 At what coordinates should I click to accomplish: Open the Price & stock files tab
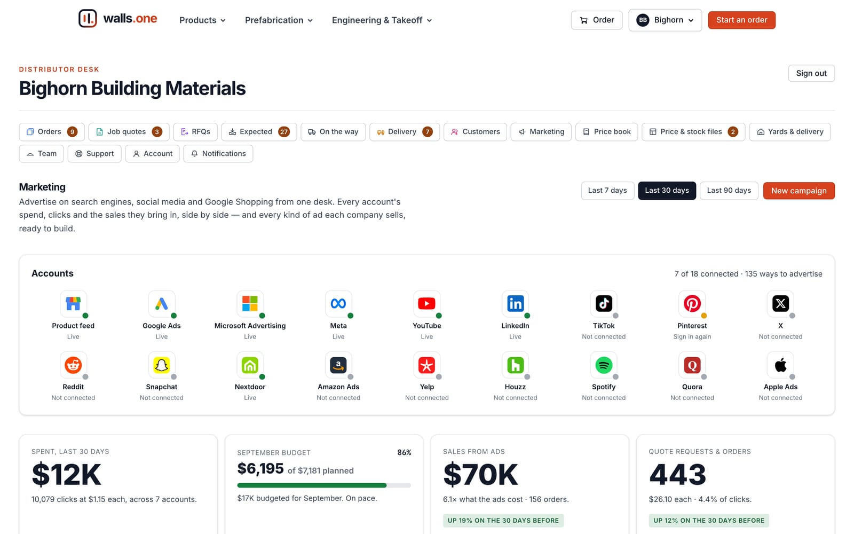tap(693, 132)
